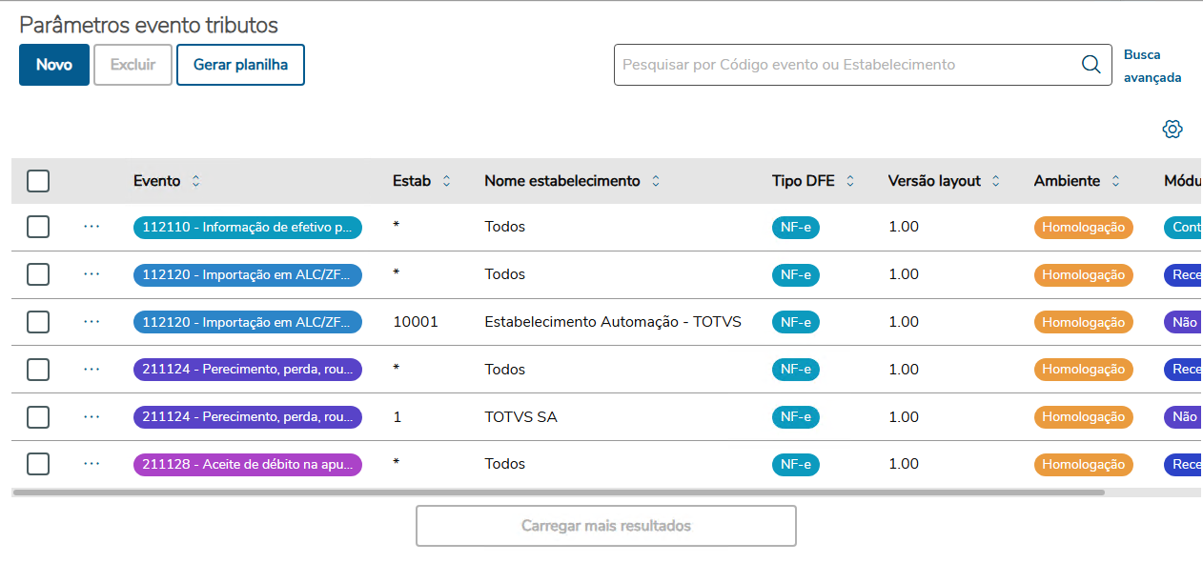Open actions menu for TOTVS SA row

tap(92, 416)
